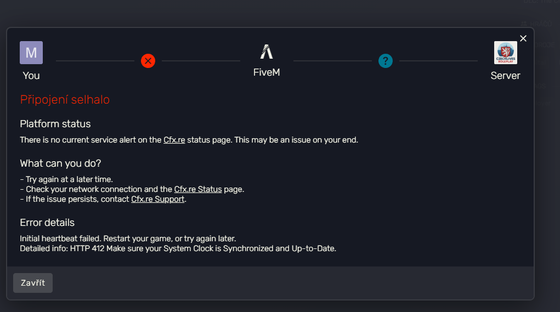Click the red X connection failure icon
560x312 pixels.
(148, 60)
